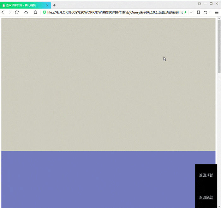This screenshot has height=208, width=221.
Task: Open the small arrow beside undo icon
Action: (210, 13)
